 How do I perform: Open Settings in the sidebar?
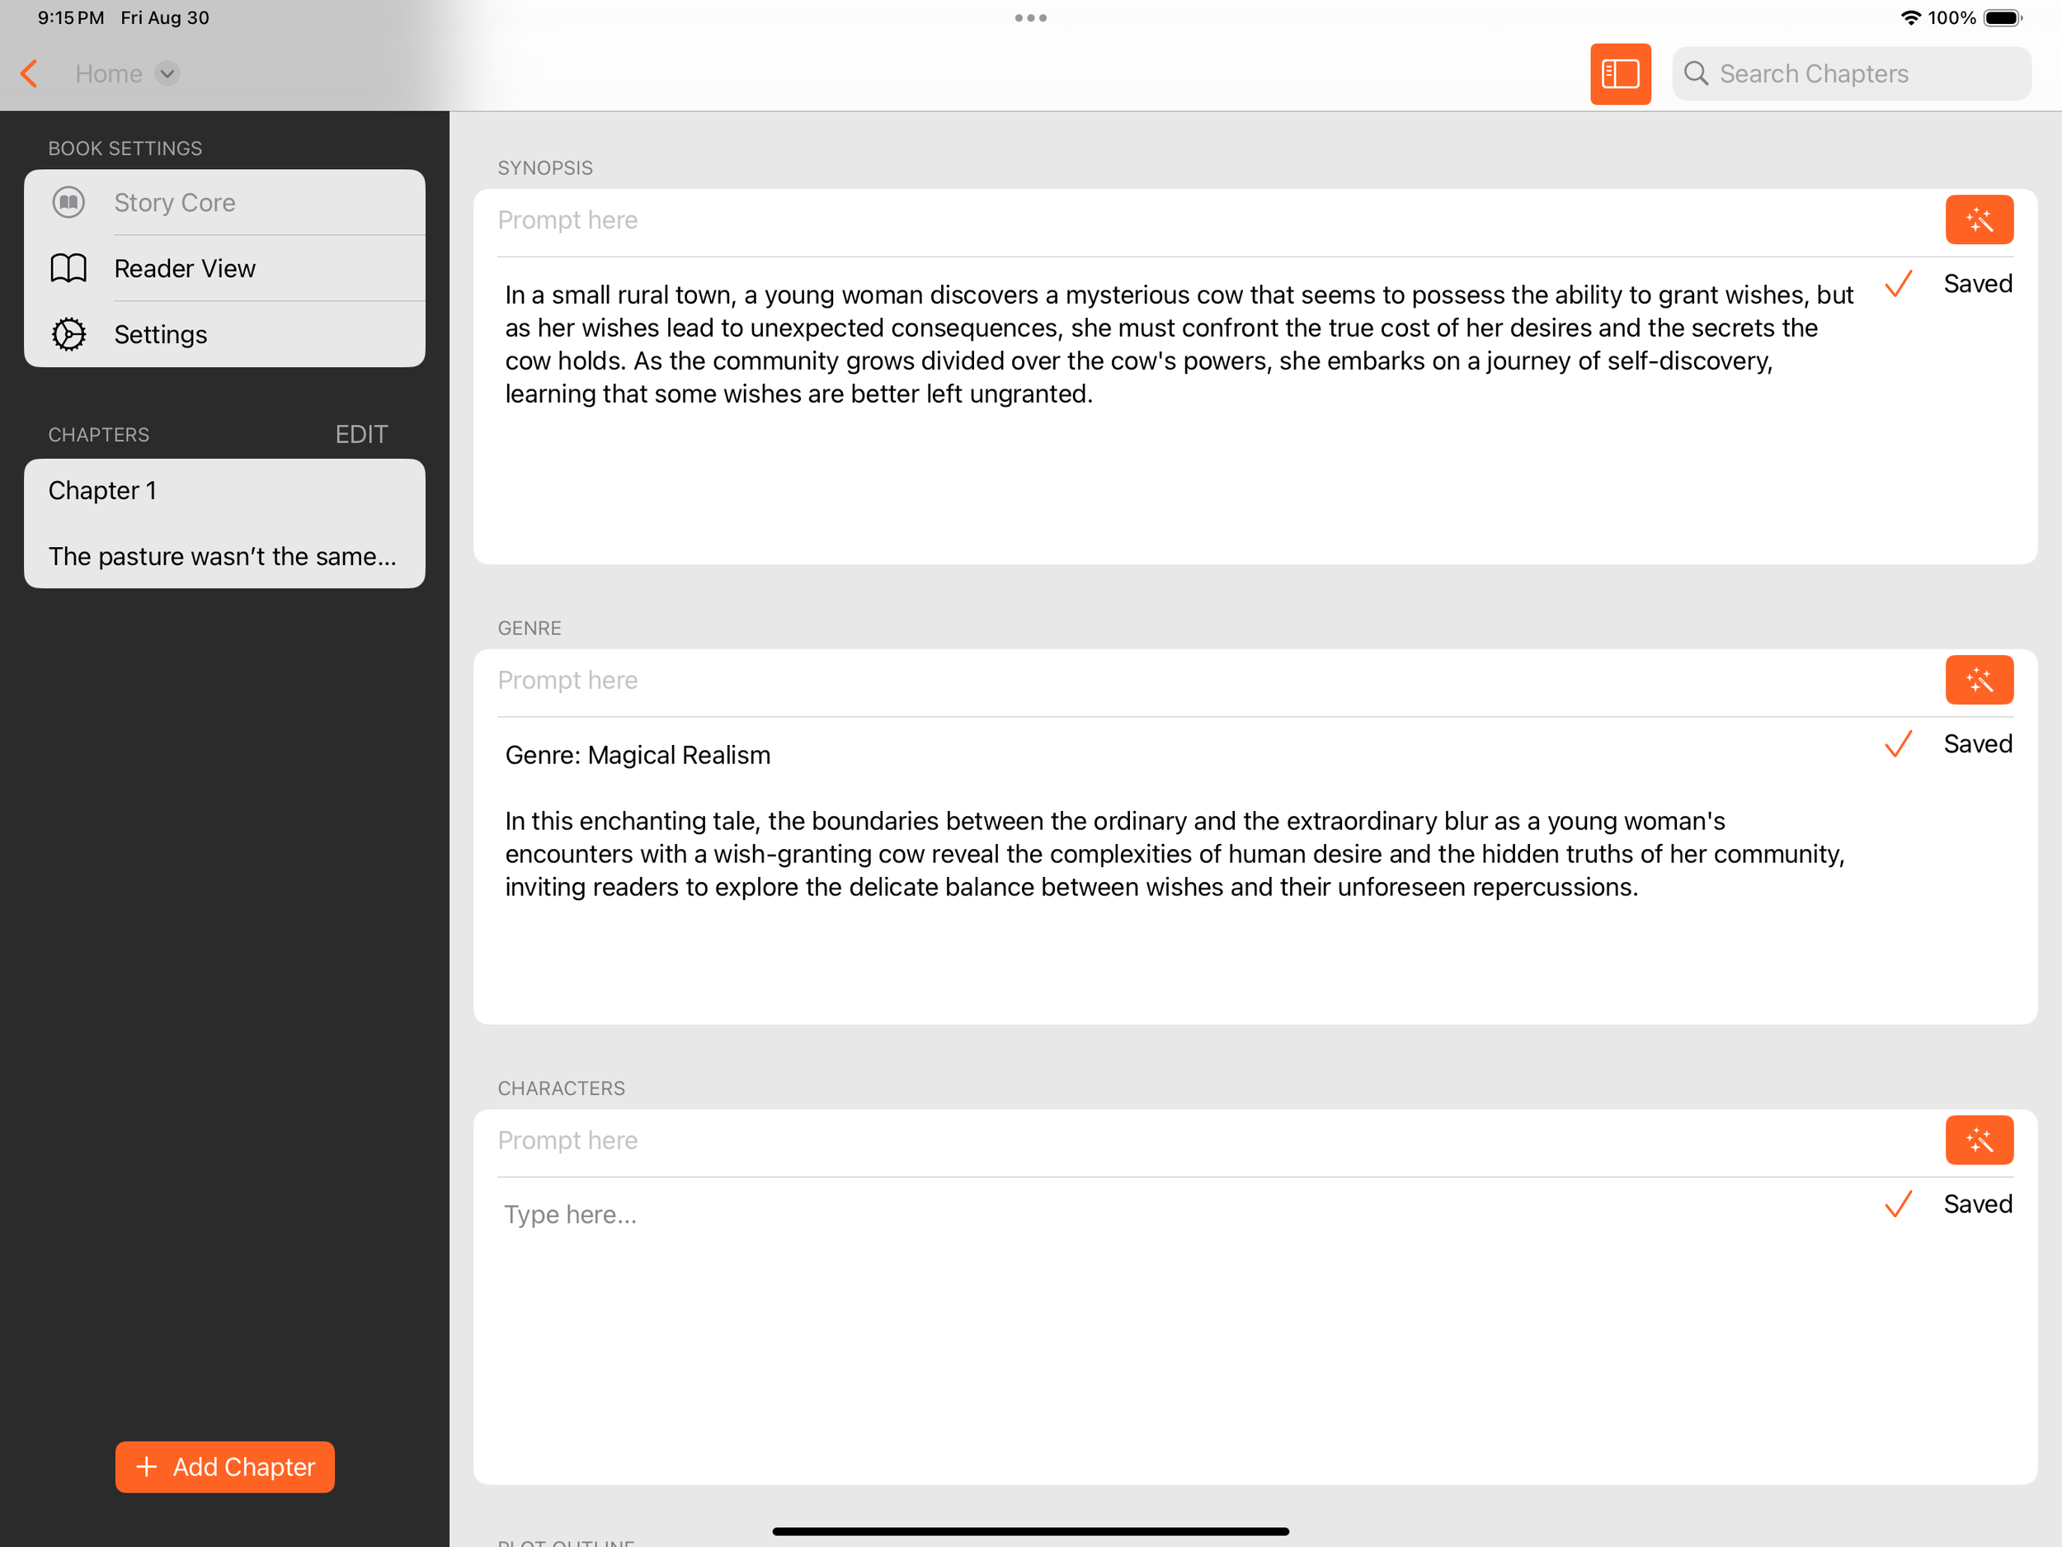click(224, 335)
